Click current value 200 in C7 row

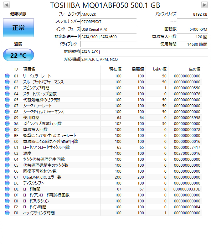click(x=118, y=177)
